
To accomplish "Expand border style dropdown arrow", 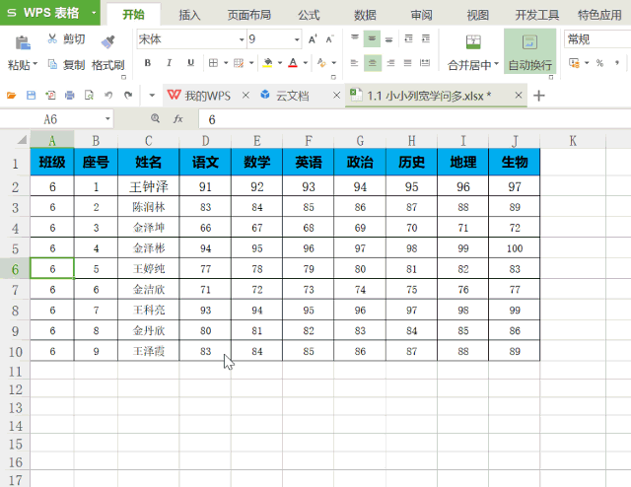I will pos(226,63).
